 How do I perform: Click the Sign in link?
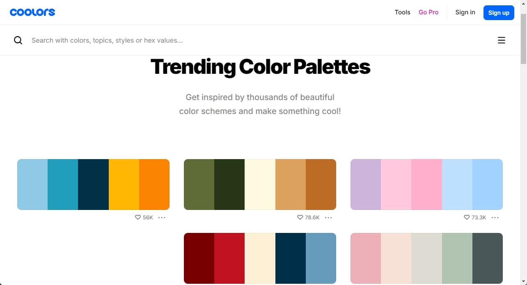click(x=465, y=12)
